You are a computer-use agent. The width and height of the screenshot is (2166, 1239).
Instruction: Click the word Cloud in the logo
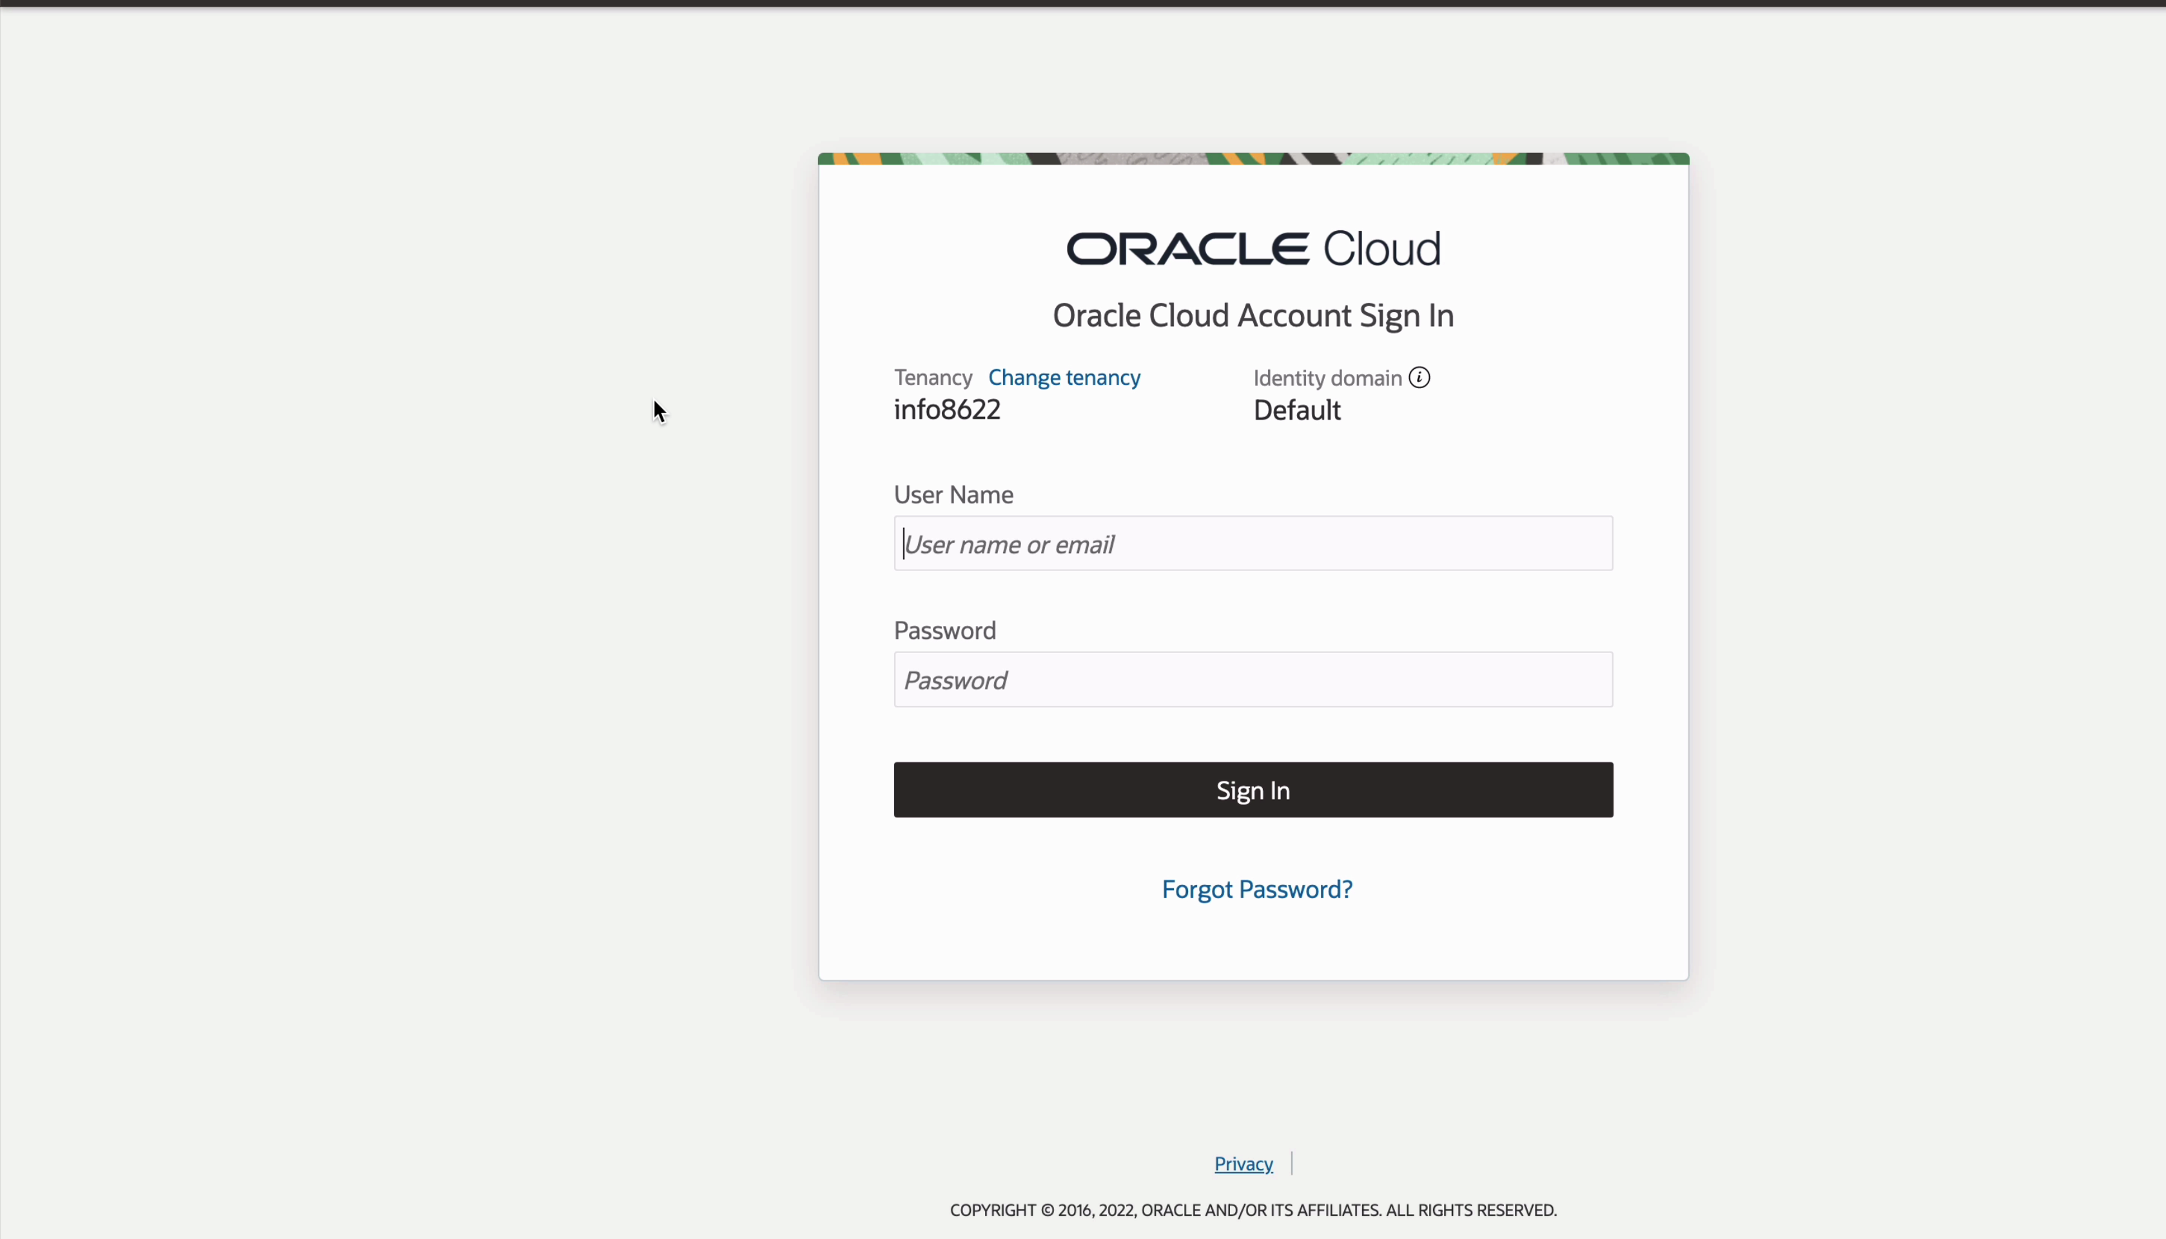tap(1381, 248)
